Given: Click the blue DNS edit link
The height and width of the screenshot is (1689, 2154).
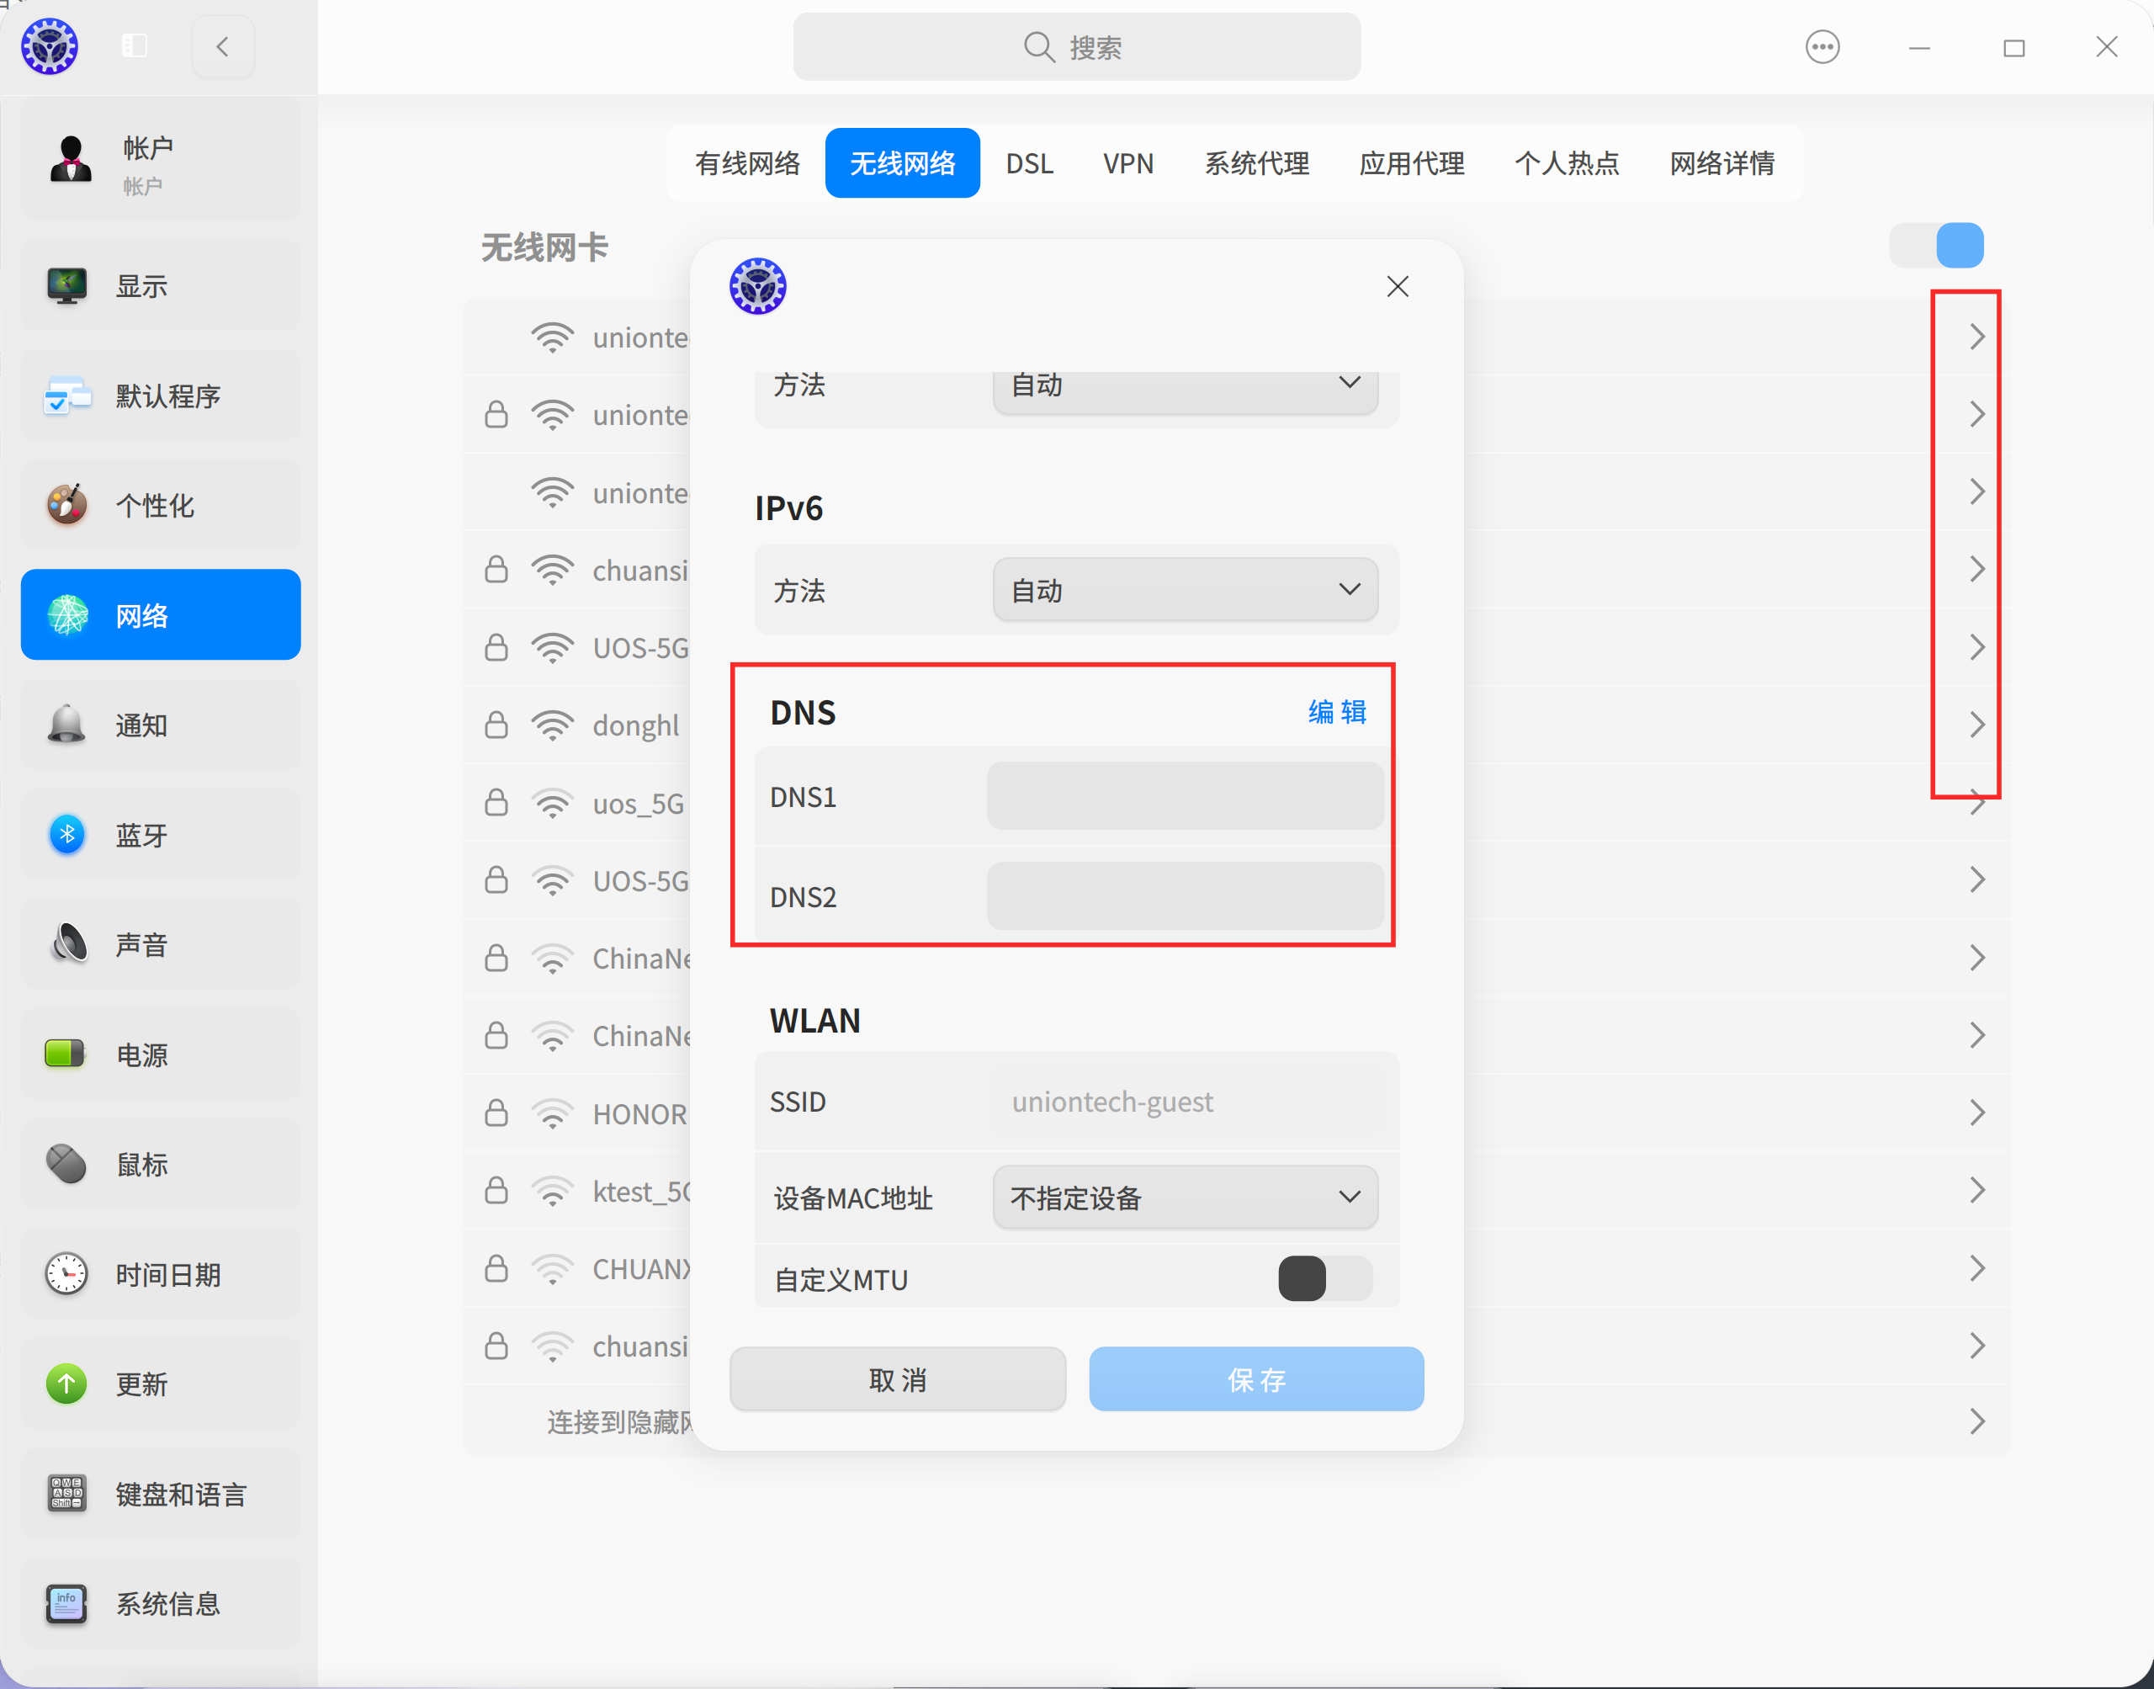Looking at the screenshot, I should [x=1336, y=712].
